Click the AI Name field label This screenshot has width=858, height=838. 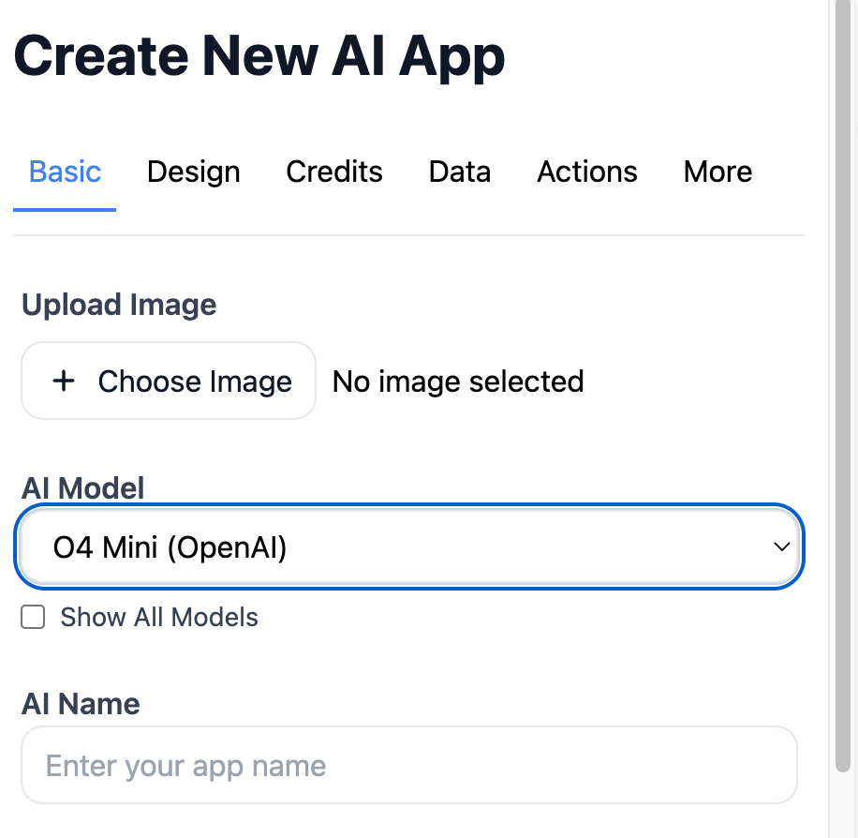(81, 704)
